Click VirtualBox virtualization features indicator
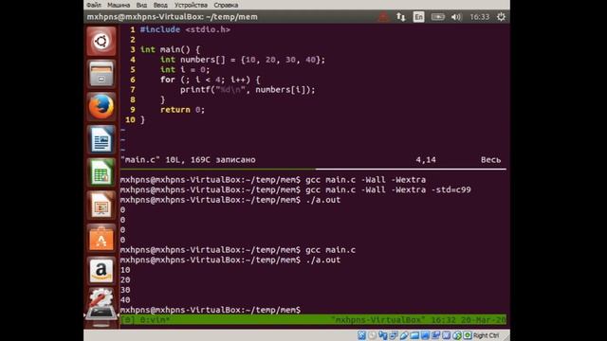 (x=447, y=335)
